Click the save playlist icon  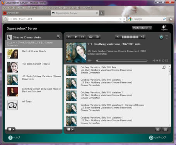158,129
